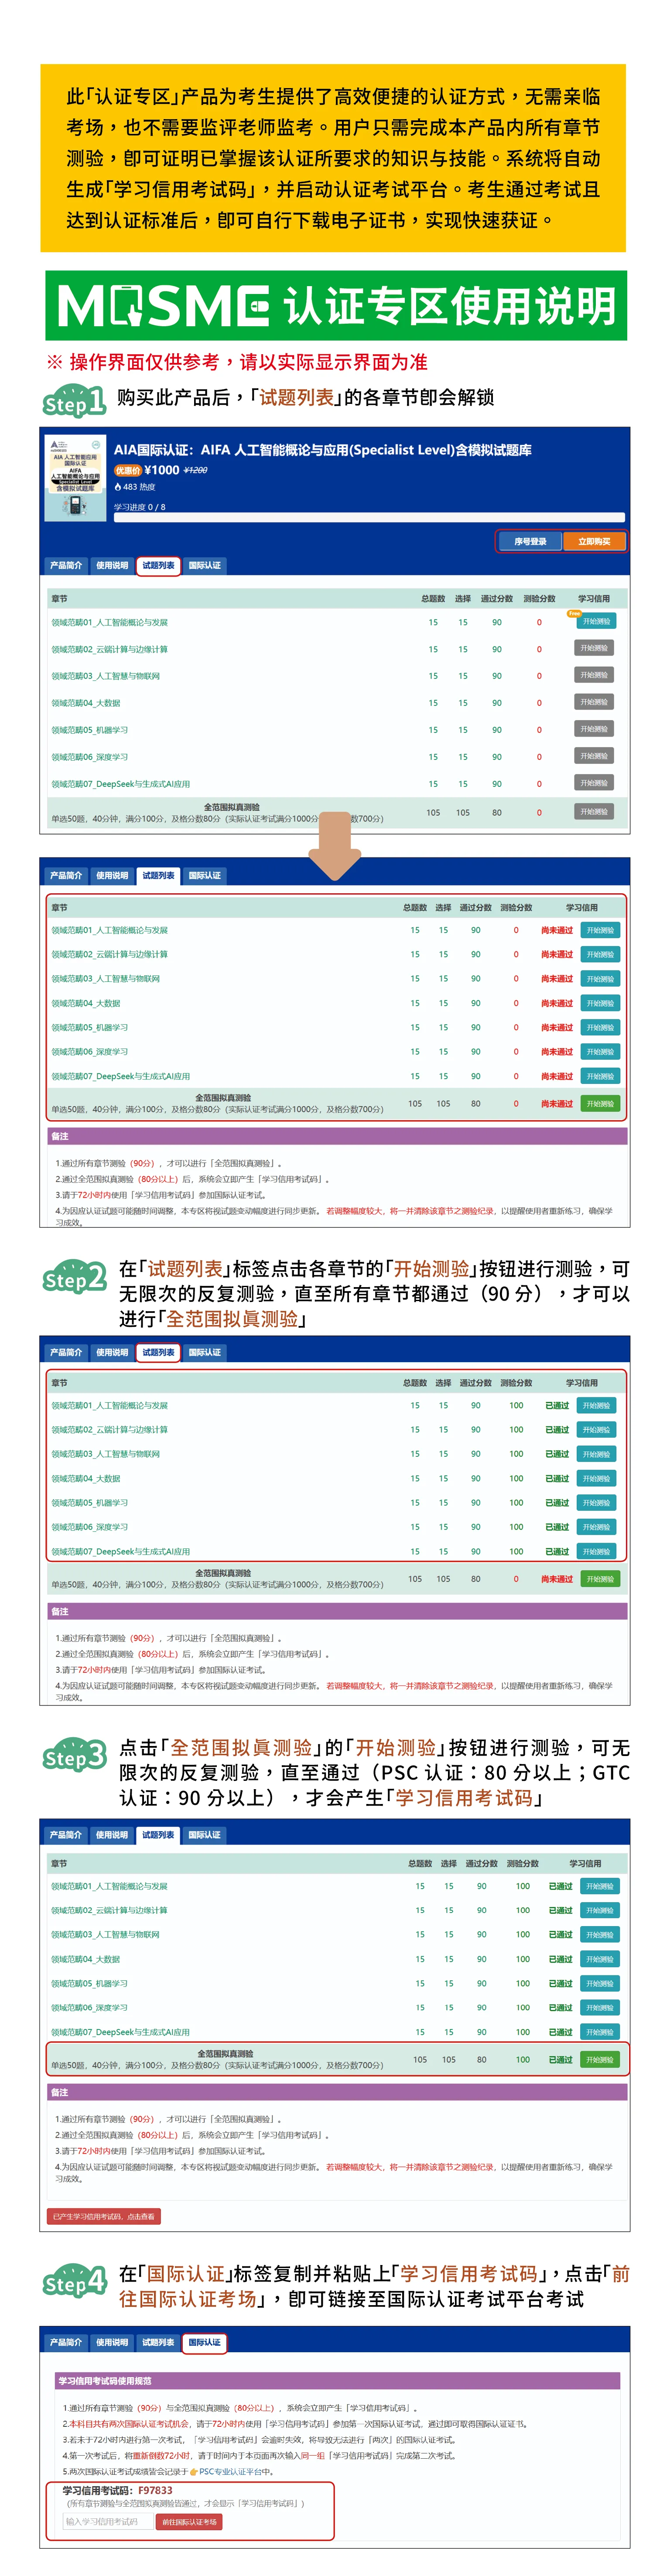Click the red 已产生学习信用考试码 button
This screenshot has height=2576, width=670.
pyautogui.click(x=104, y=2217)
